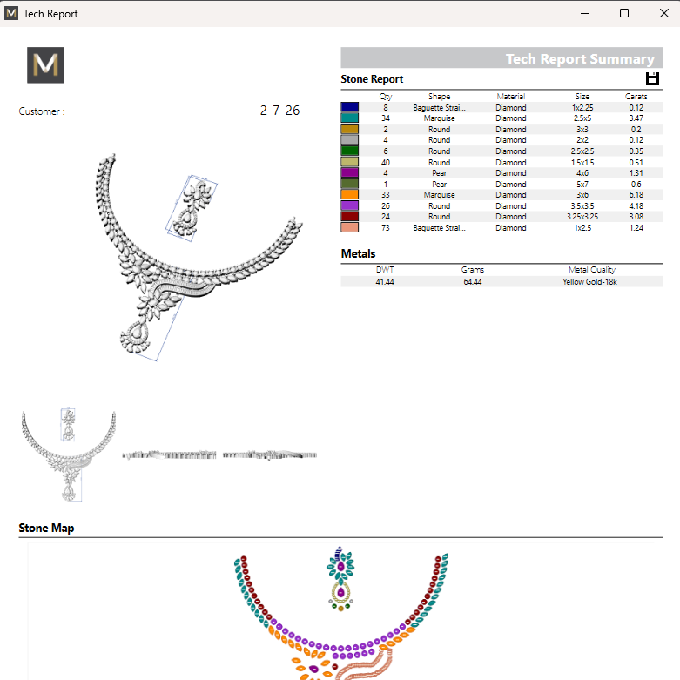This screenshot has width=680, height=680.
Task: Click the quantity 73 cell
Action: coord(386,227)
